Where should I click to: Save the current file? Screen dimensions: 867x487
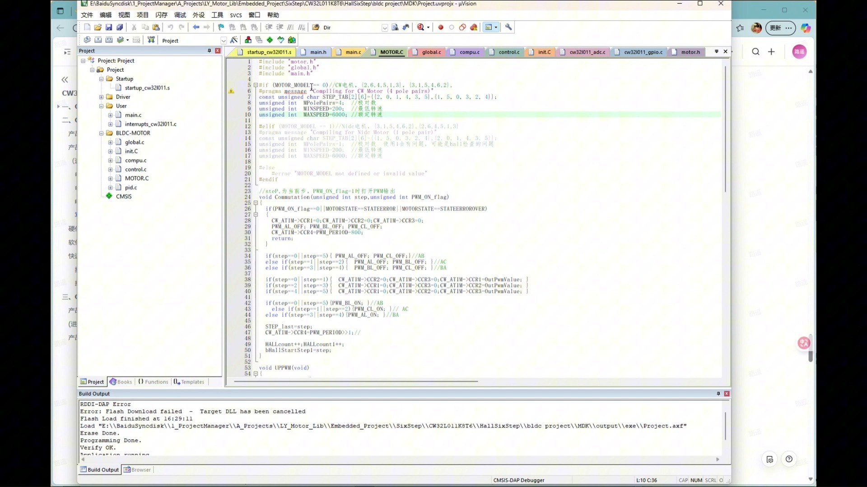[109, 27]
